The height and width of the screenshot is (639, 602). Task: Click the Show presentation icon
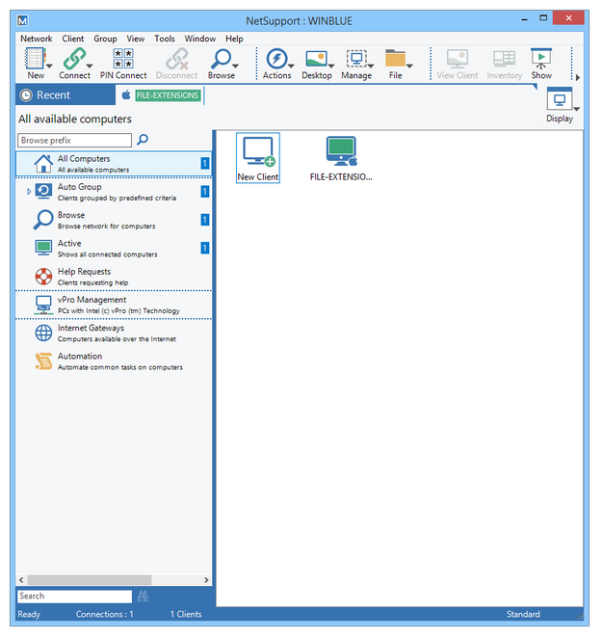coord(541,58)
